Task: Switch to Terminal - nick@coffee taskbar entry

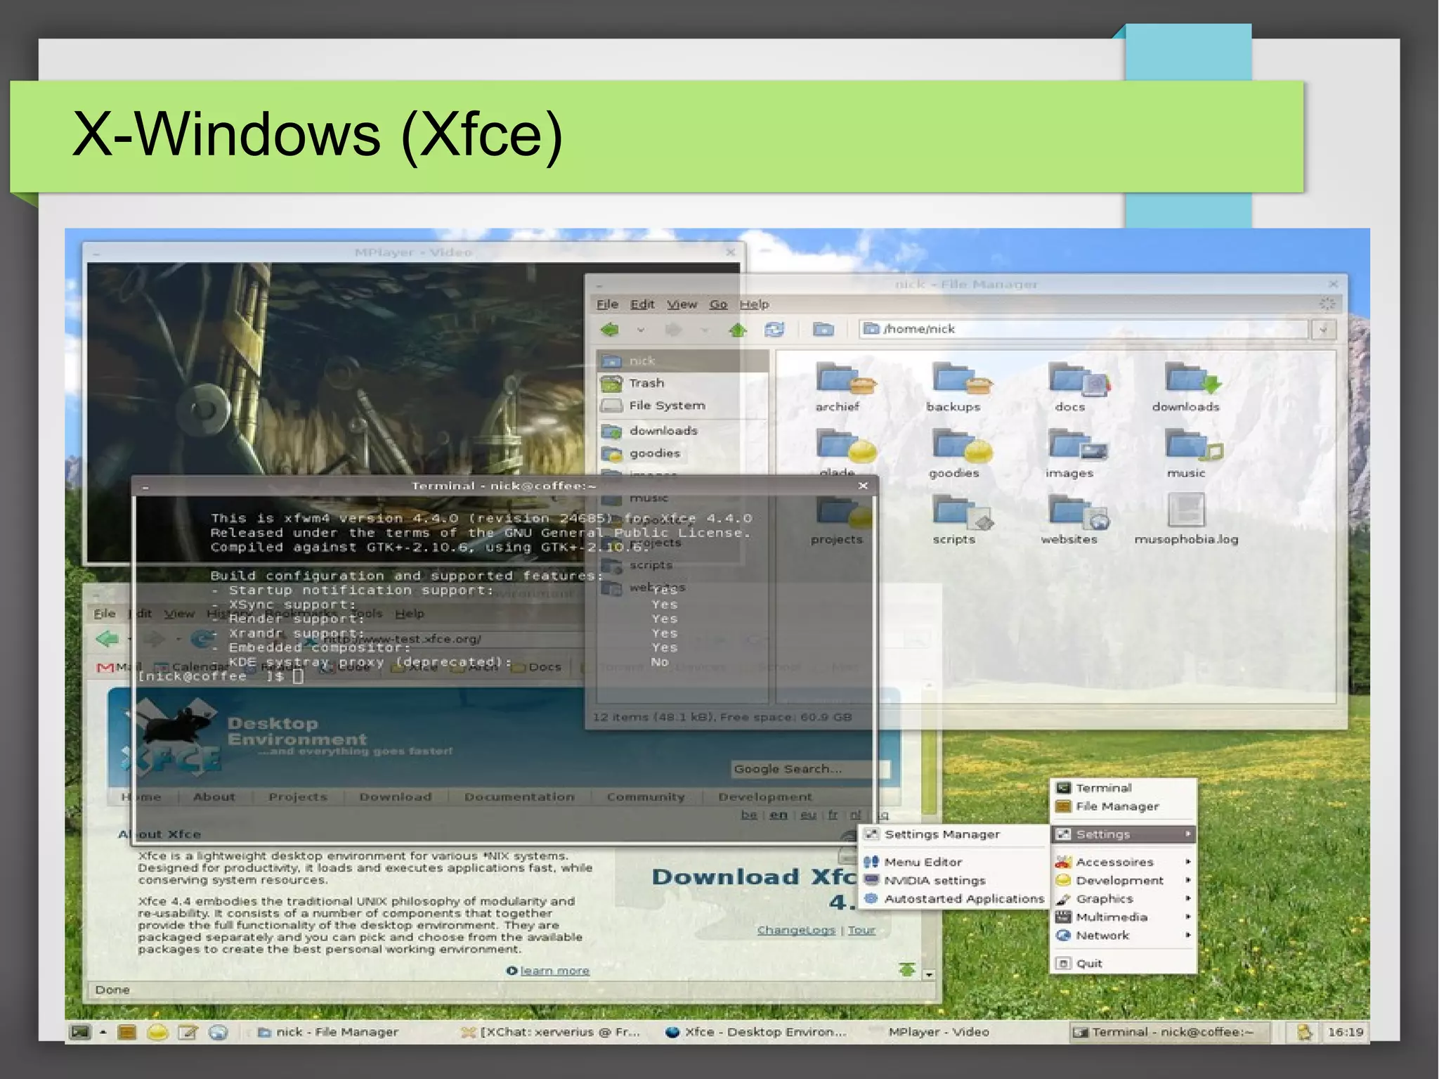Action: coord(1169,1032)
